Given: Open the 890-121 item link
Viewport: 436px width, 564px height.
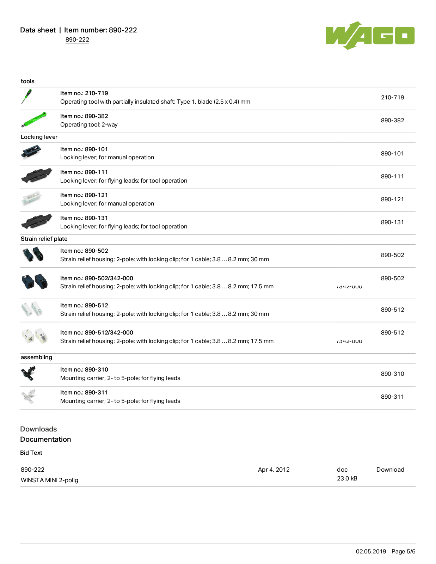Looking at the screenshot, I should click(x=392, y=199).
